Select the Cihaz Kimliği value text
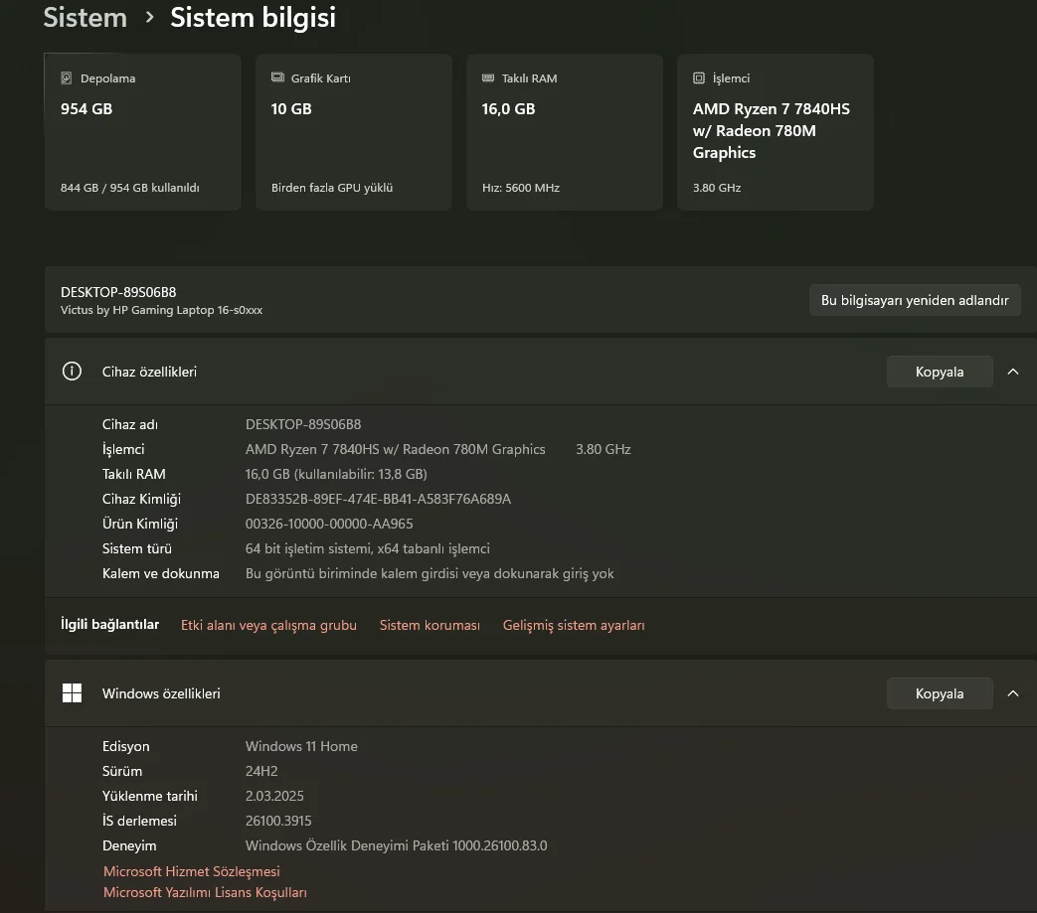The width and height of the screenshot is (1037, 913). (x=378, y=499)
